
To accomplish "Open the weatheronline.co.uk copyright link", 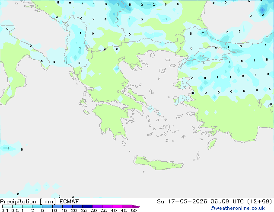I will coord(237,208).
